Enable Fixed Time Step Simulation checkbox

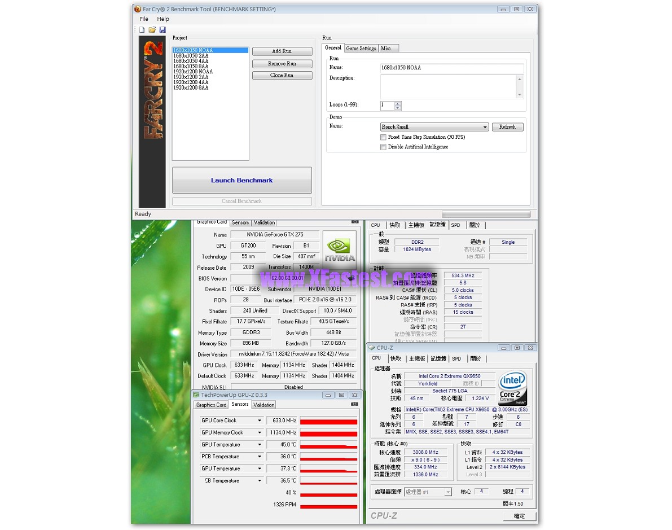pos(383,137)
